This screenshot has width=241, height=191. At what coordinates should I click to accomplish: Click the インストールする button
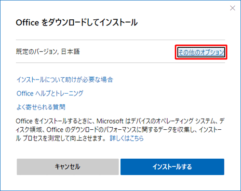172,167
